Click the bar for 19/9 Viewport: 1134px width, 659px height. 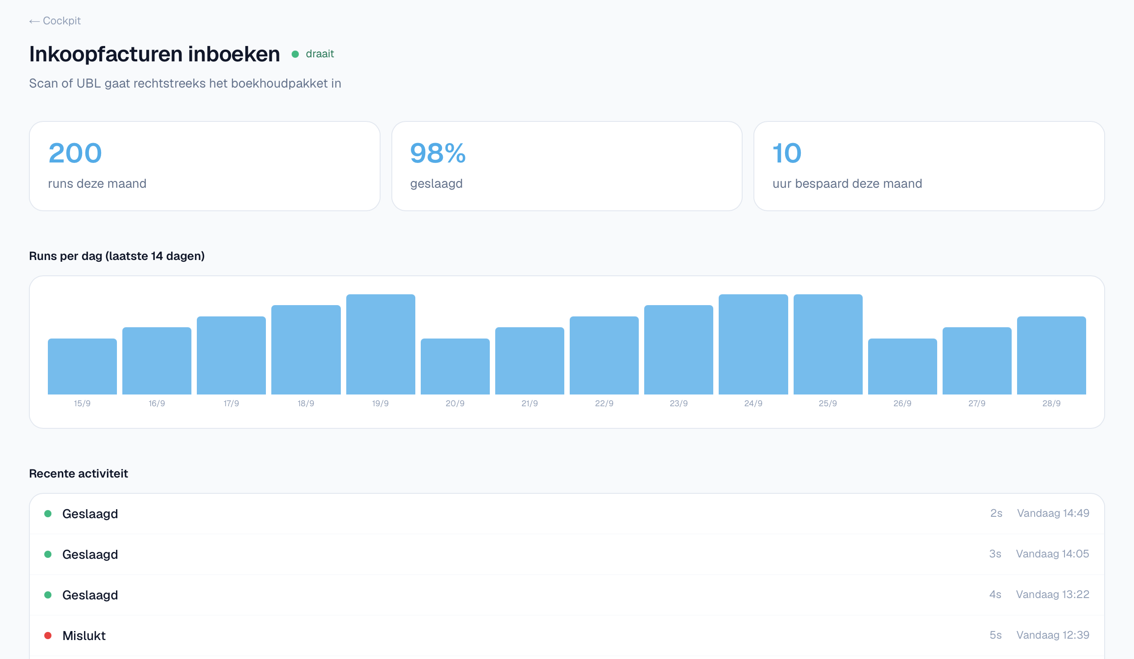coord(381,344)
